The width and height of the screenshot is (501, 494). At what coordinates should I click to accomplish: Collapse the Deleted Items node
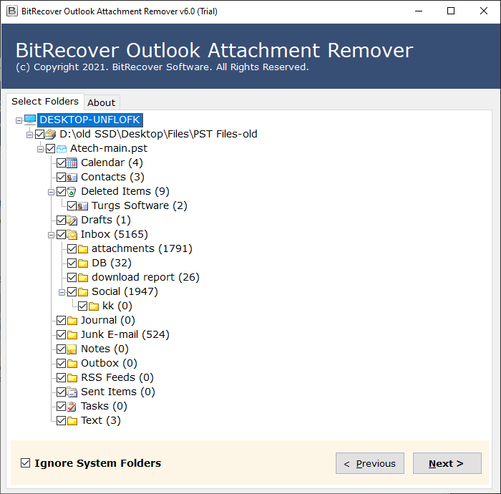tap(51, 192)
